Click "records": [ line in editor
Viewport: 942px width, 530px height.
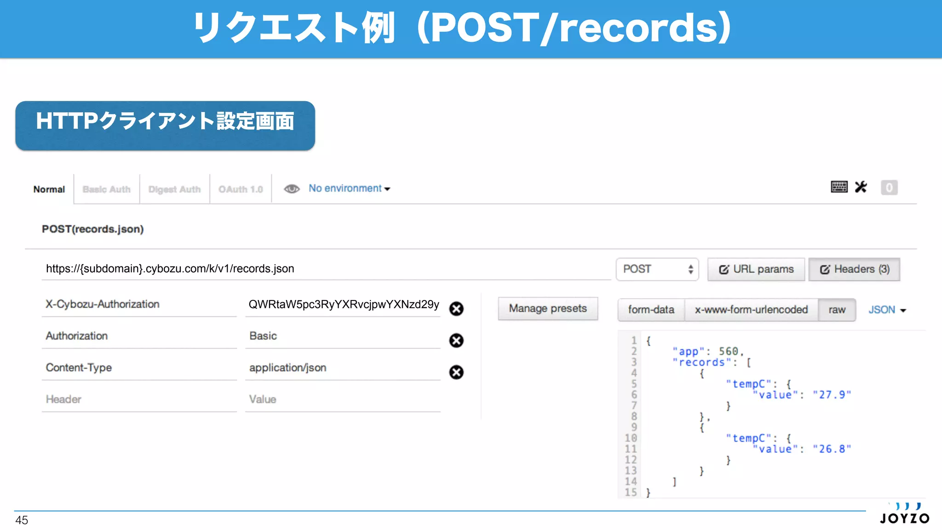tap(712, 363)
